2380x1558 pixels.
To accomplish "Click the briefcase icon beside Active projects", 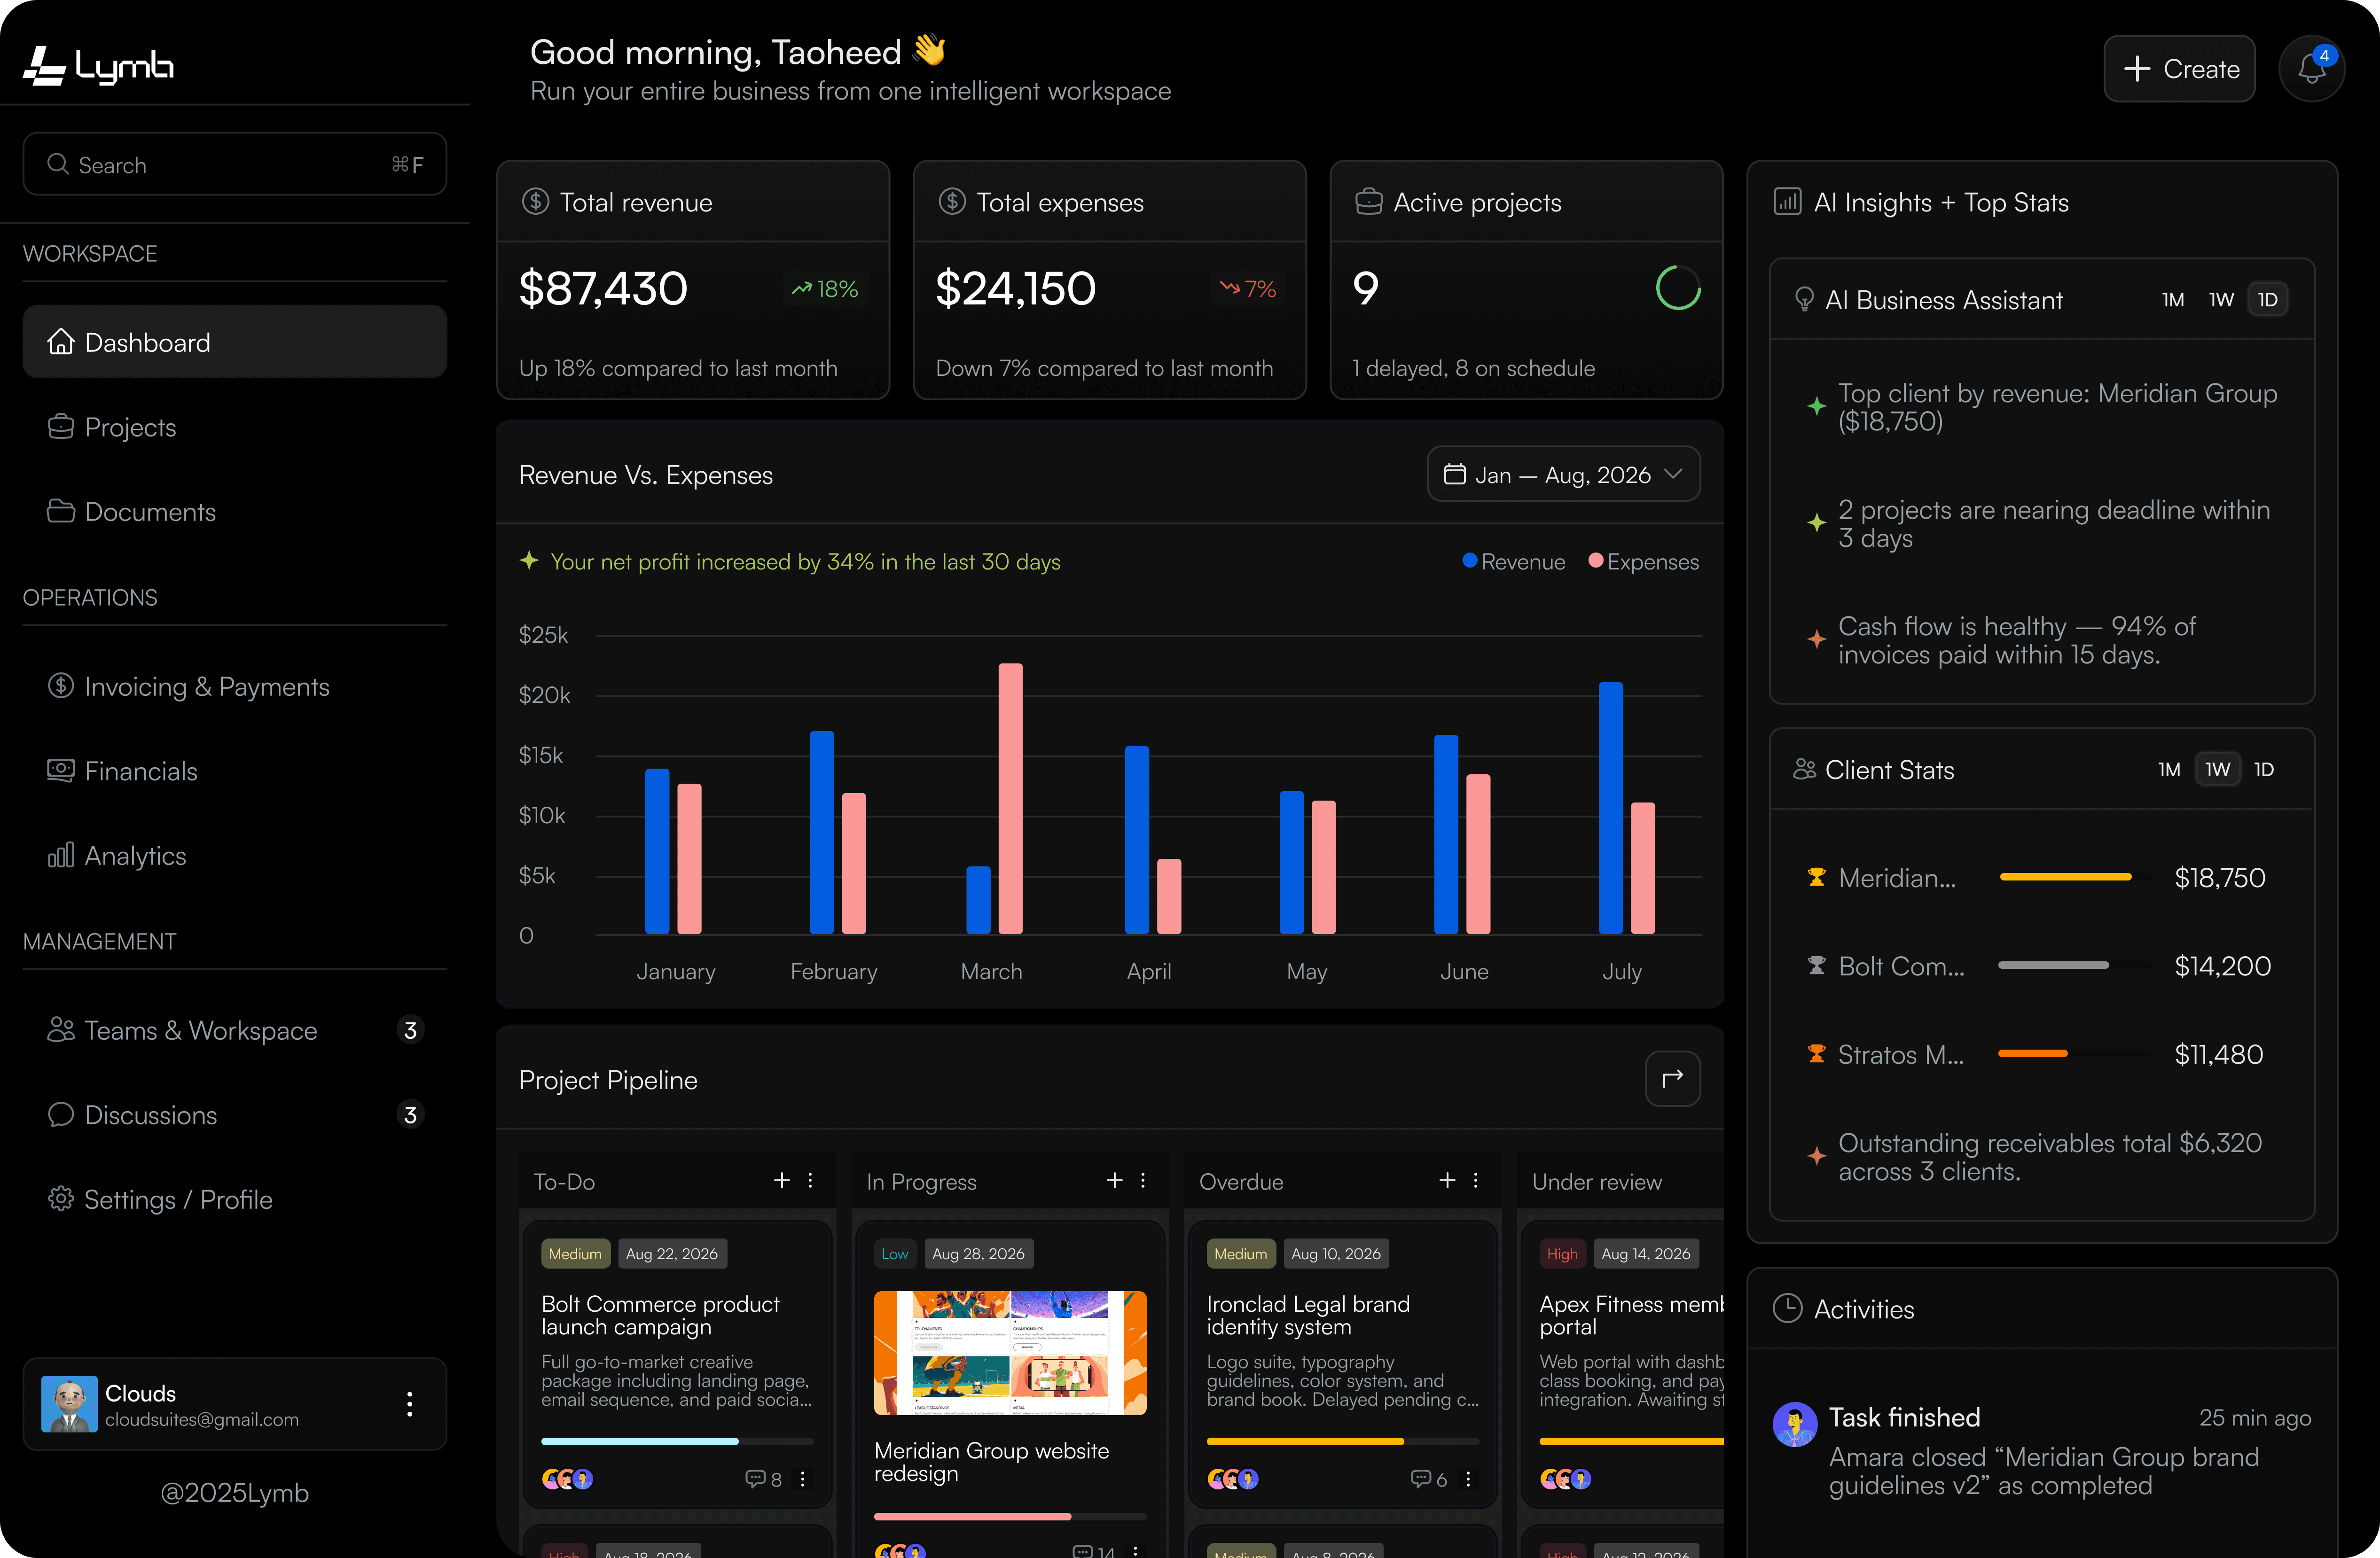I will tap(1368, 202).
